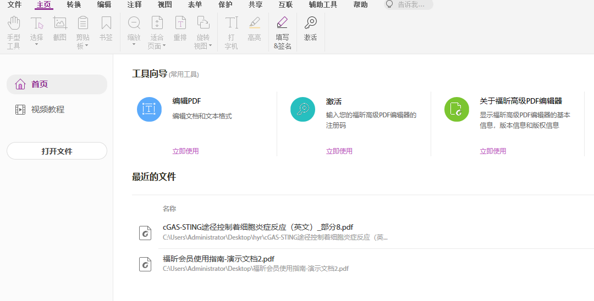Open recent file 福昕会员使用指南-演示文档2.pdf
The width and height of the screenshot is (594, 301).
pyautogui.click(x=218, y=259)
